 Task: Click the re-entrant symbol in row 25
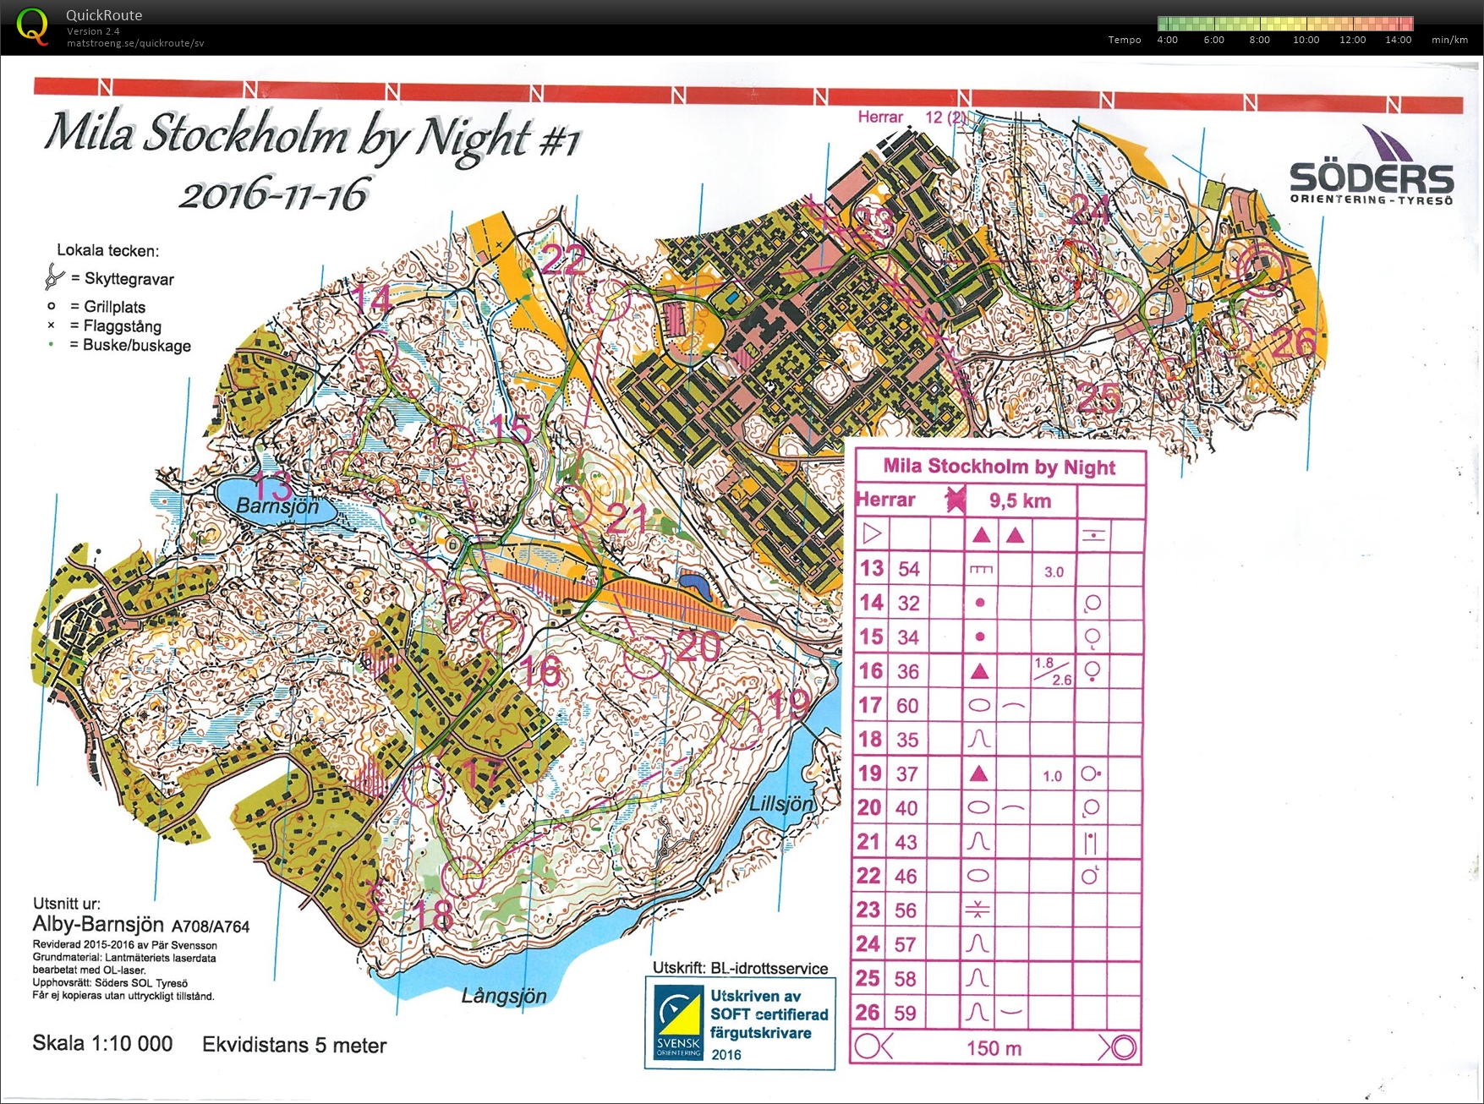(977, 978)
